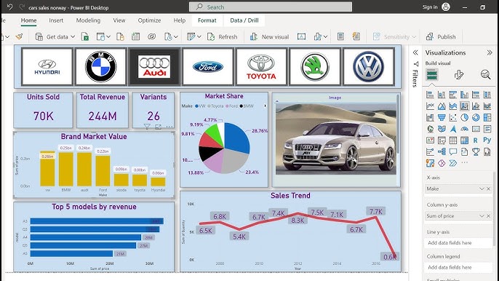The image size is (499, 281).
Task: Select the Q&A visual icon
Action: coord(453,151)
